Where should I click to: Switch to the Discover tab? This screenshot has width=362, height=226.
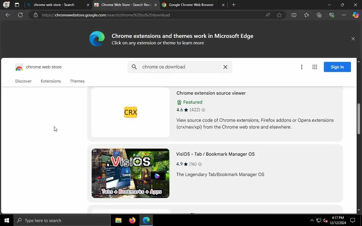pos(23,81)
